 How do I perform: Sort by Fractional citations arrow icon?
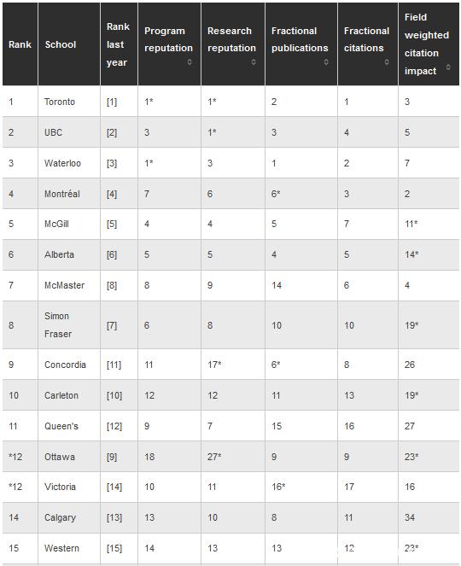387,62
